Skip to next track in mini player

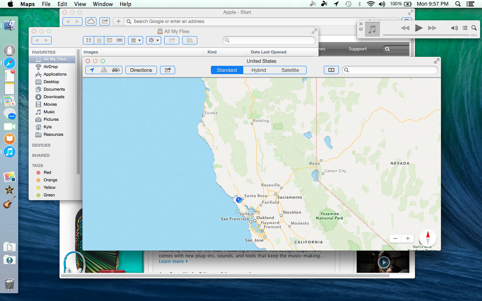(x=432, y=28)
